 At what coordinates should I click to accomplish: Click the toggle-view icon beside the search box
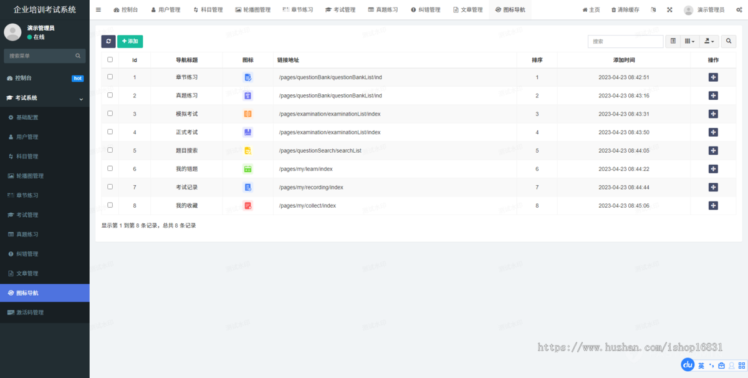[673, 41]
